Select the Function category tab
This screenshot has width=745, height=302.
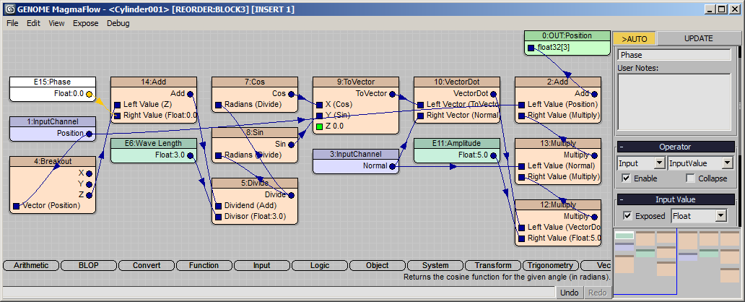coord(204,265)
